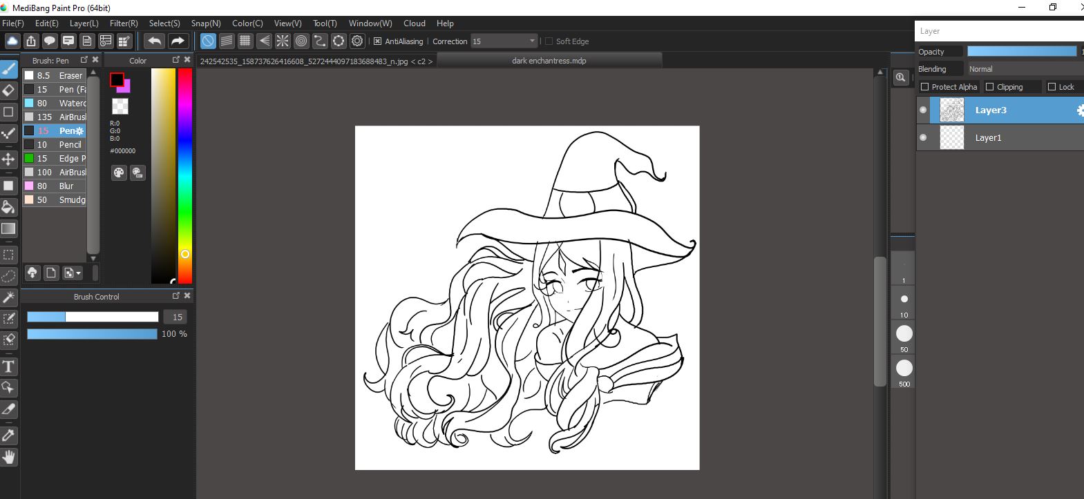Adjust the brush size slider
Viewport: 1084px width, 499px height.
point(93,317)
